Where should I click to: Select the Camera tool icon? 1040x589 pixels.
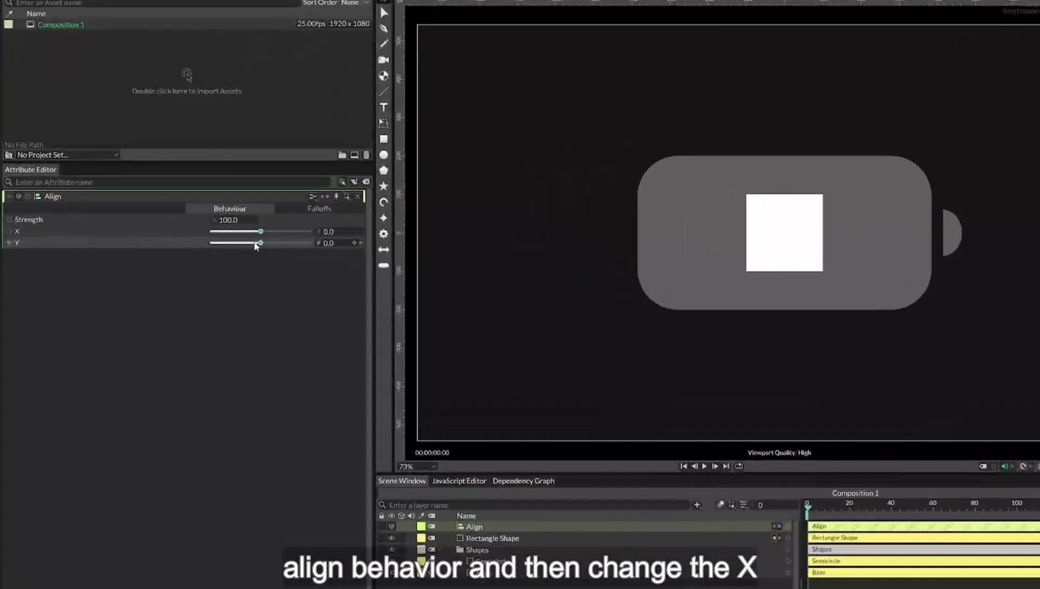(384, 60)
